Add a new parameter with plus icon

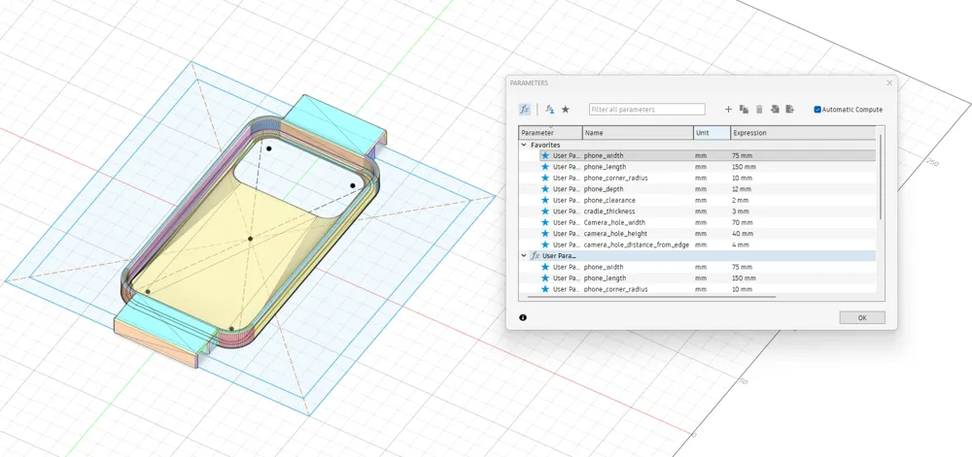[728, 110]
